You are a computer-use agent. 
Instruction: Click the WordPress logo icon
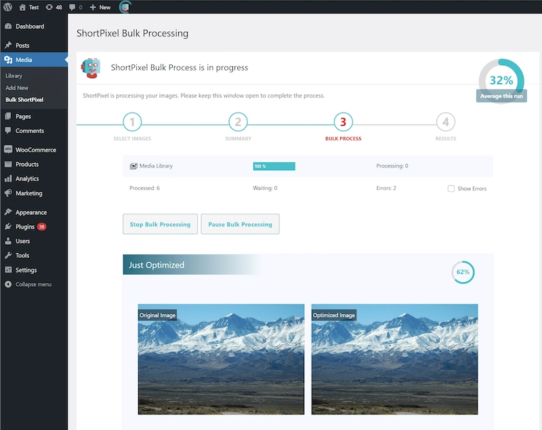9,7
